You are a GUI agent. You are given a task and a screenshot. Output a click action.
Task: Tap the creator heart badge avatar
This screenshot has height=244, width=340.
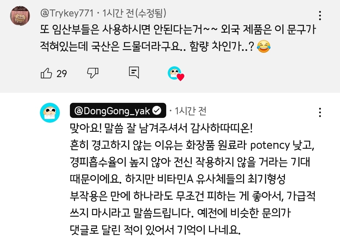[175, 73]
